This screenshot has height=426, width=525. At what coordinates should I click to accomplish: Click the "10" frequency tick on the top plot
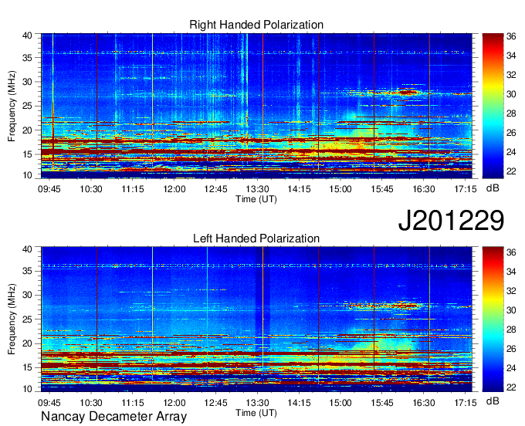27,175
